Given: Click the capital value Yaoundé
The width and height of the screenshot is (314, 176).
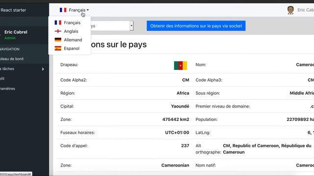Looking at the screenshot, I should point(180,107).
